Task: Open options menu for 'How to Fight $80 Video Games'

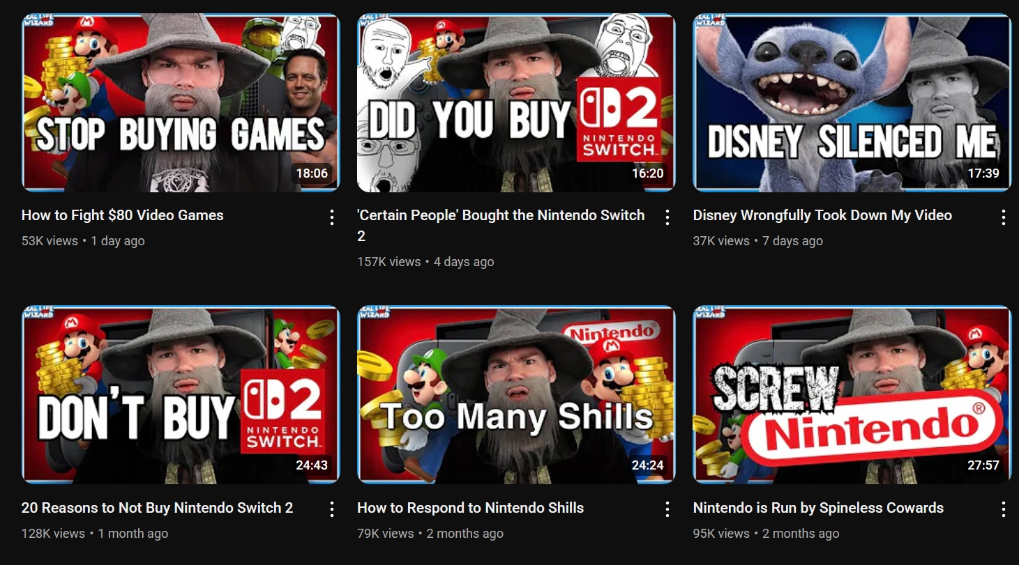Action: click(x=332, y=217)
